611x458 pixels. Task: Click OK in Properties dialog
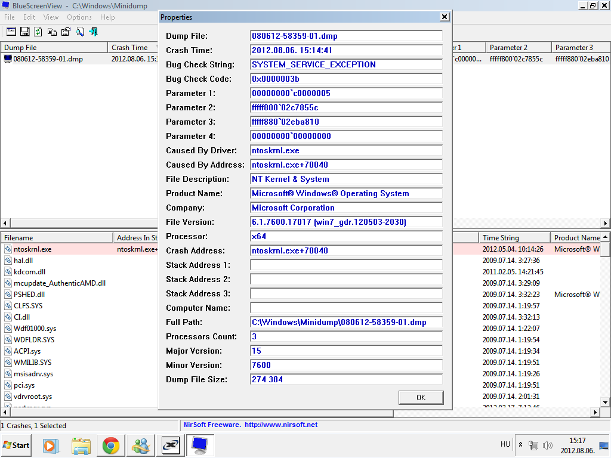click(421, 398)
